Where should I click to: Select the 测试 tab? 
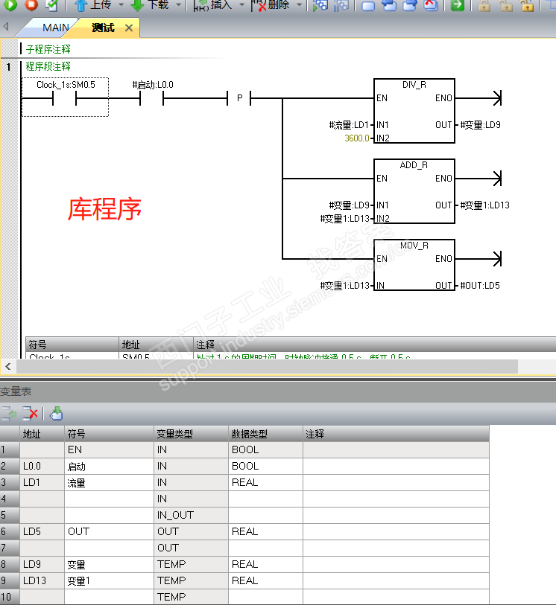[x=103, y=28]
